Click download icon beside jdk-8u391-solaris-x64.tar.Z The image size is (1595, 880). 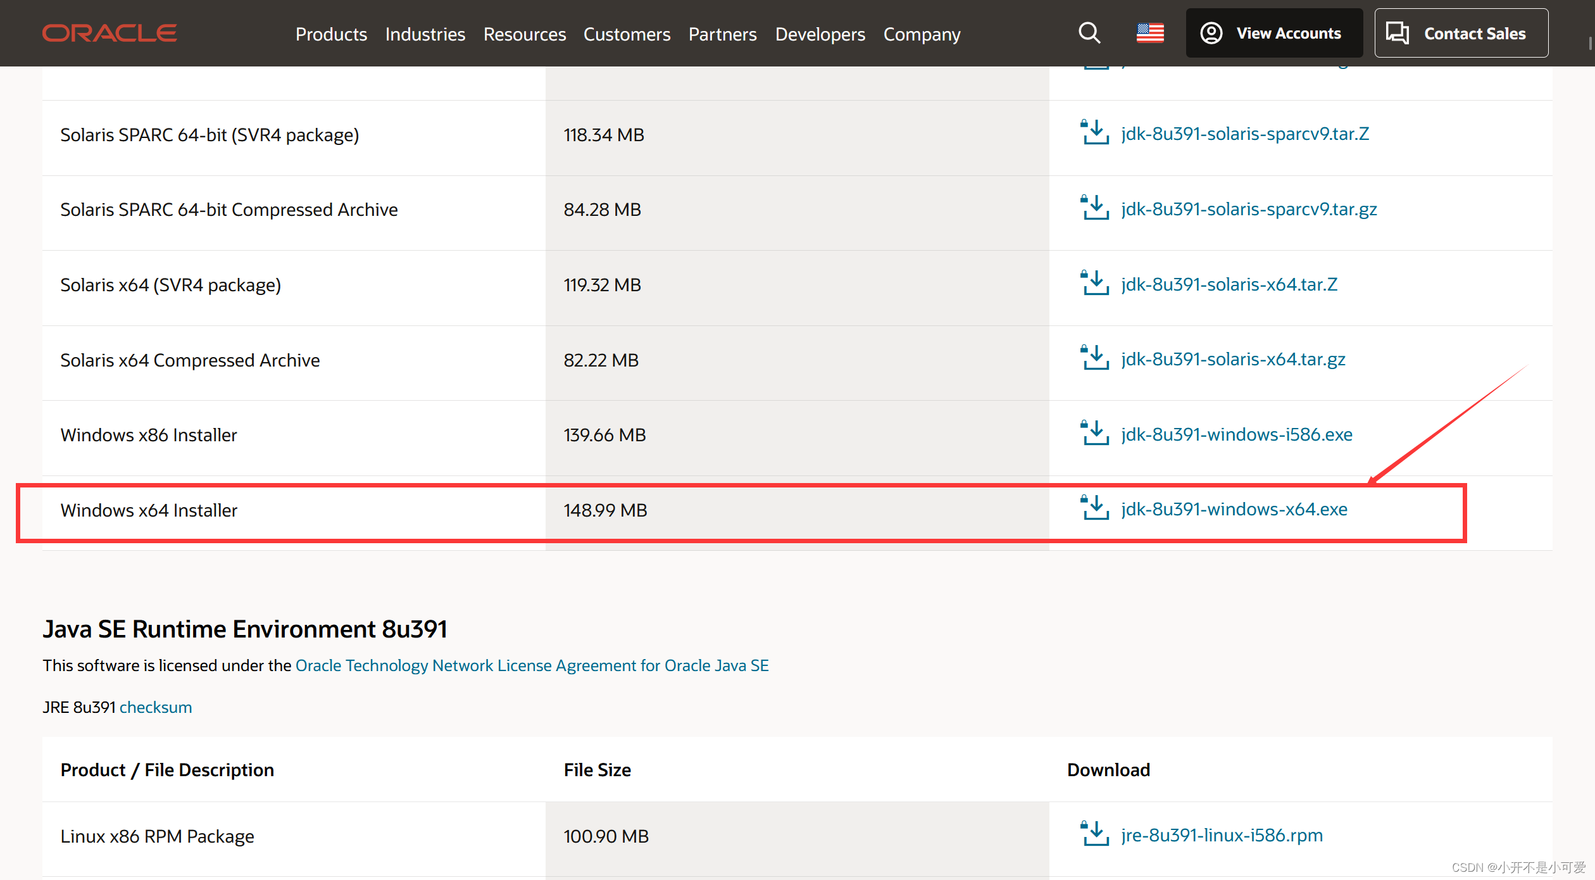(1094, 283)
